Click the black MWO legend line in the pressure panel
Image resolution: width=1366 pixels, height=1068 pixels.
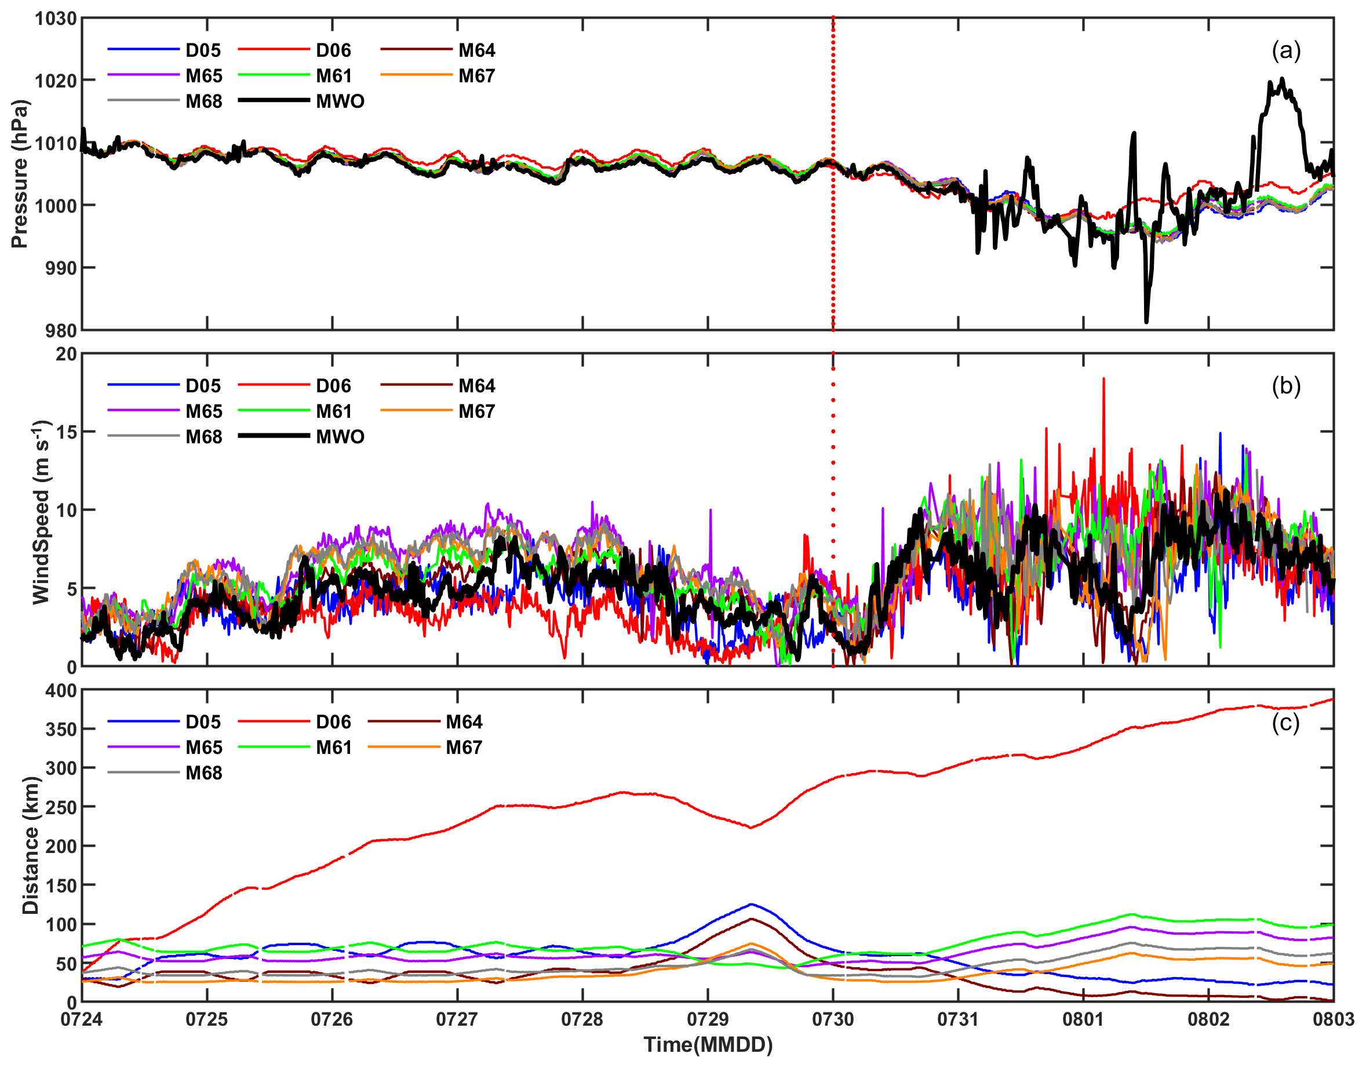274,100
